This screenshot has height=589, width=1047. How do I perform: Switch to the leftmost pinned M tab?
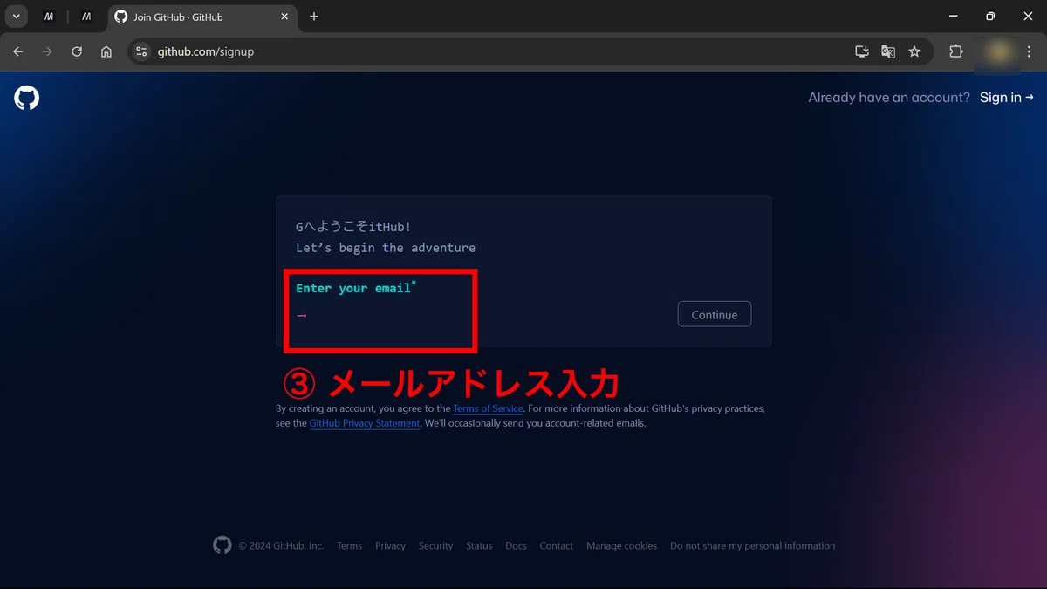49,17
